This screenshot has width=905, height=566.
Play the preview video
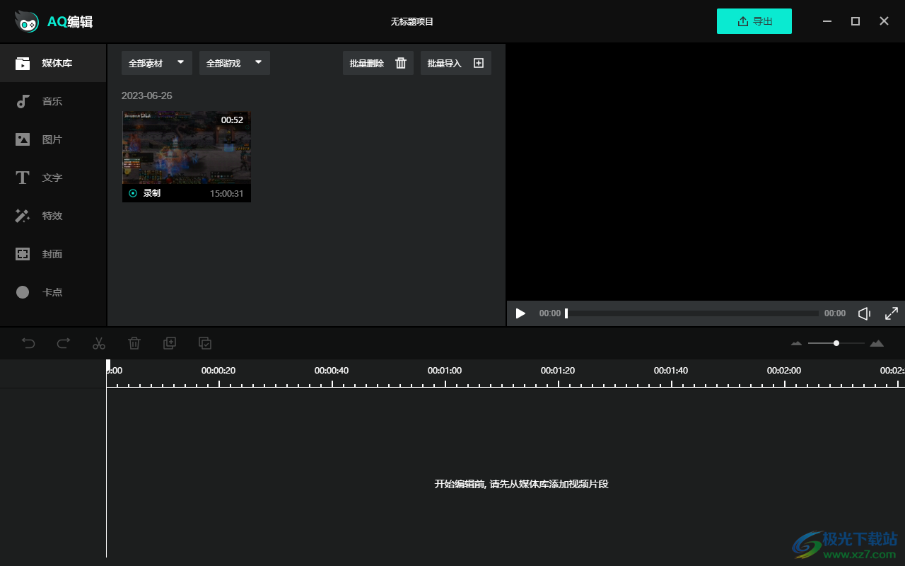click(x=520, y=313)
